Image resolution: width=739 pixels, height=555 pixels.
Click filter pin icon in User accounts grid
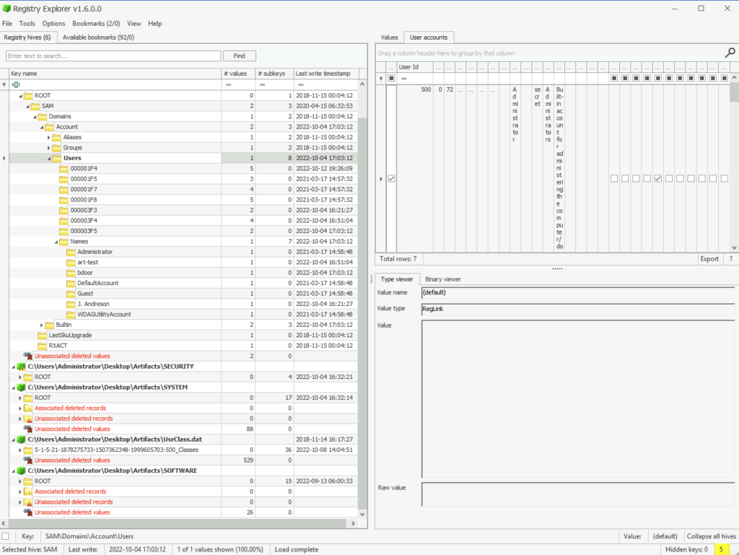(381, 78)
